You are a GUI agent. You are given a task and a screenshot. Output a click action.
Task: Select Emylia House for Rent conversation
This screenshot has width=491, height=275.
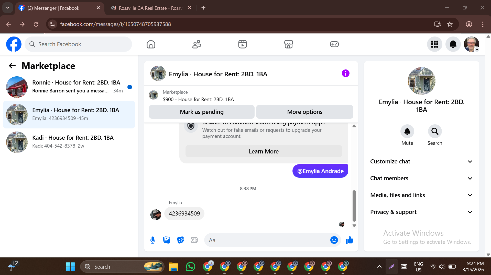(x=69, y=115)
